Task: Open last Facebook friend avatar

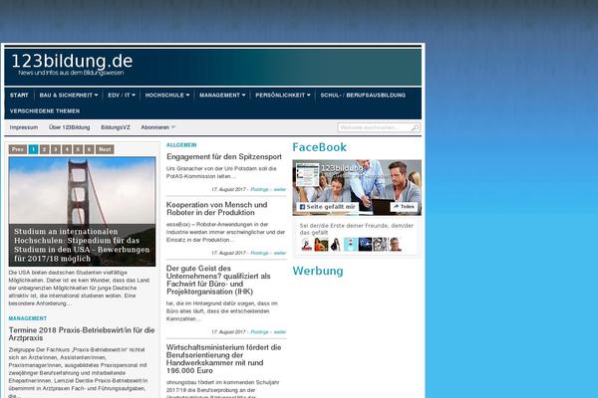Action: (x=395, y=245)
